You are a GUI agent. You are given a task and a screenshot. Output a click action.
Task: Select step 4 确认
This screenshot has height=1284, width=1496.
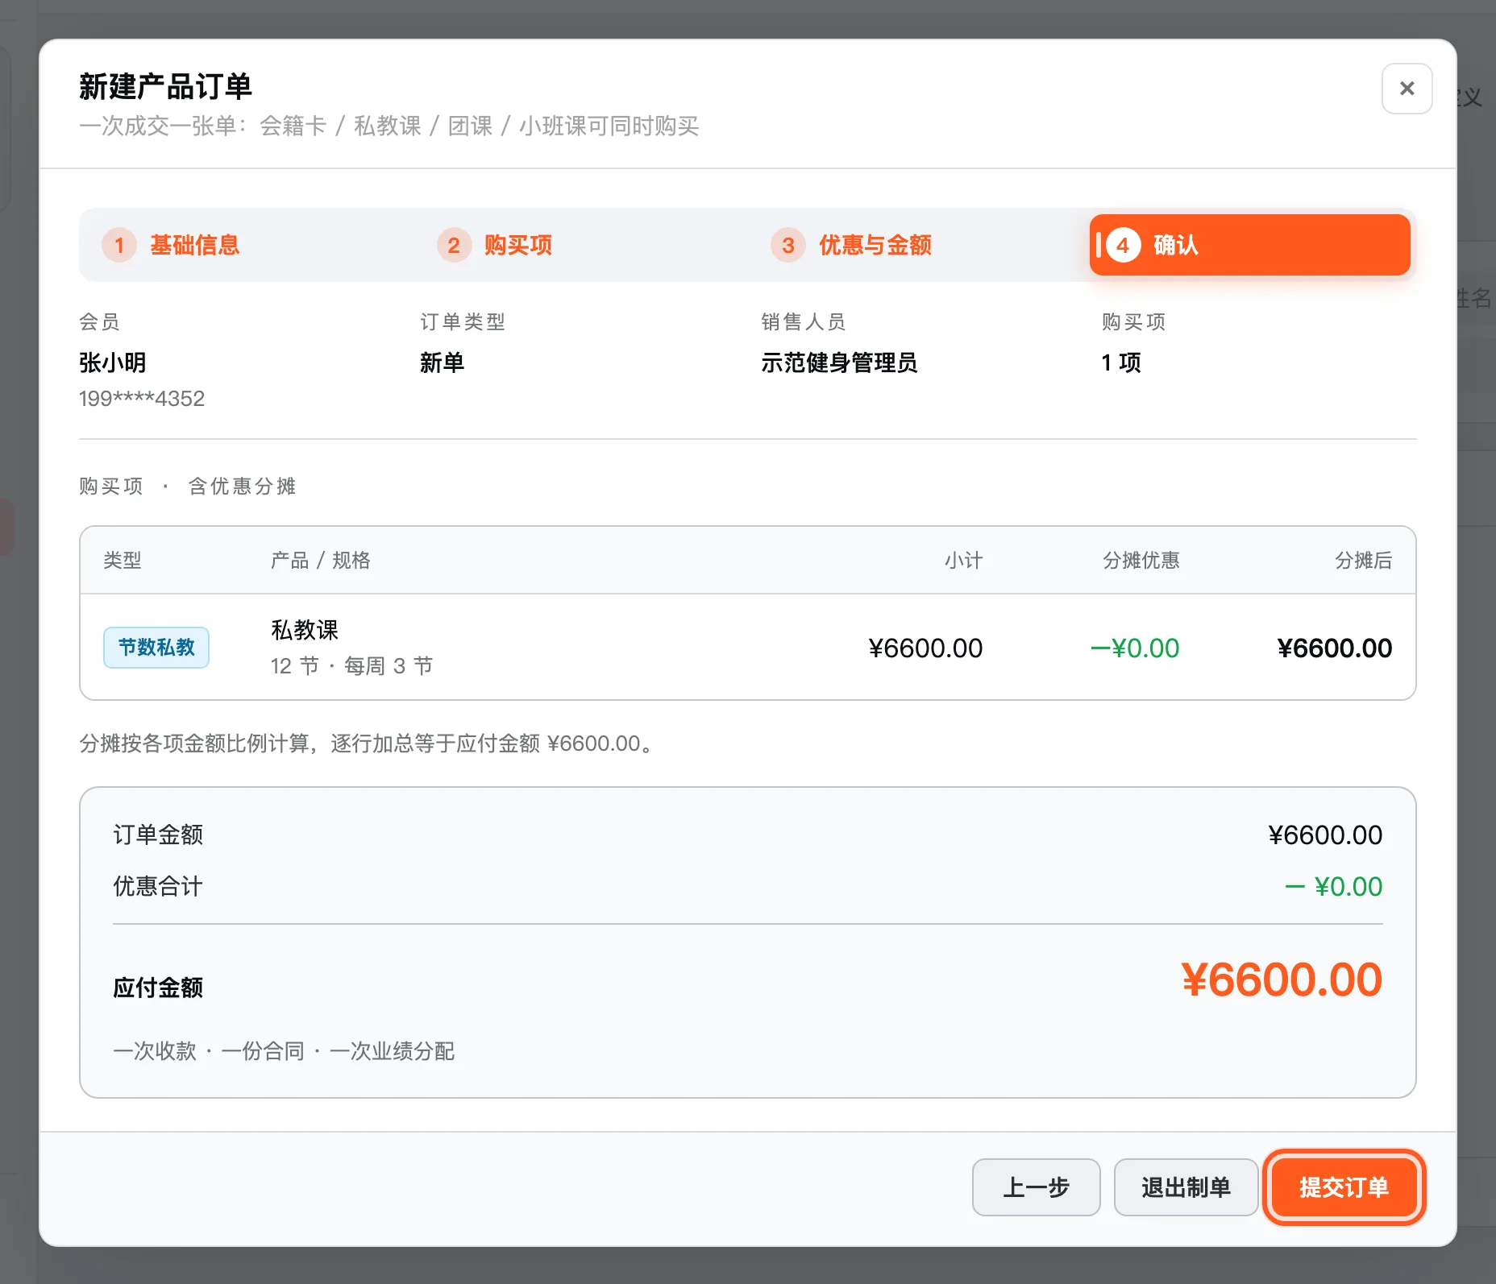[1249, 245]
